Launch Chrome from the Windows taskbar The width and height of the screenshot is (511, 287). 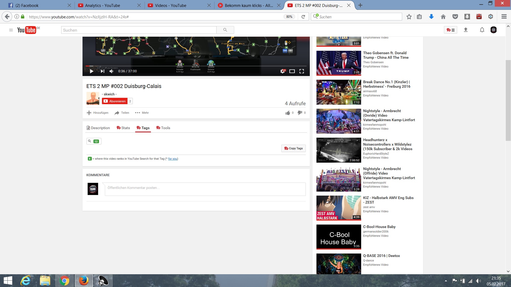pyautogui.click(x=64, y=281)
